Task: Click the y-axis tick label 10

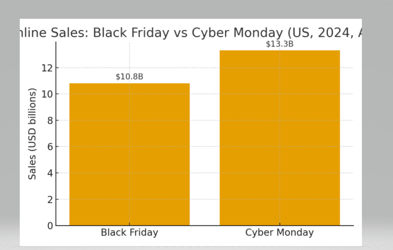Action: (x=47, y=94)
